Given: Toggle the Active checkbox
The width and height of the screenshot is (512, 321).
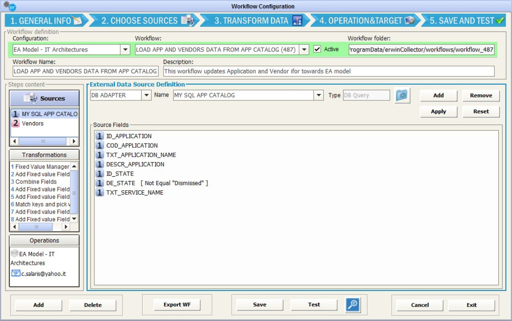Looking at the screenshot, I should coord(317,49).
